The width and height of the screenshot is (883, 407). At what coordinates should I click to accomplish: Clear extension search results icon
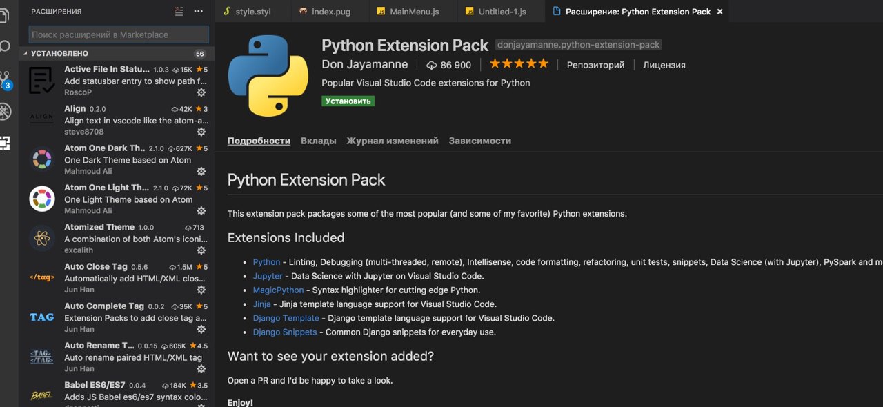[x=179, y=12]
